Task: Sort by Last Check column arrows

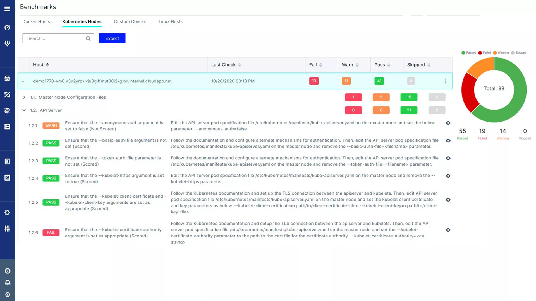Action: click(240, 65)
